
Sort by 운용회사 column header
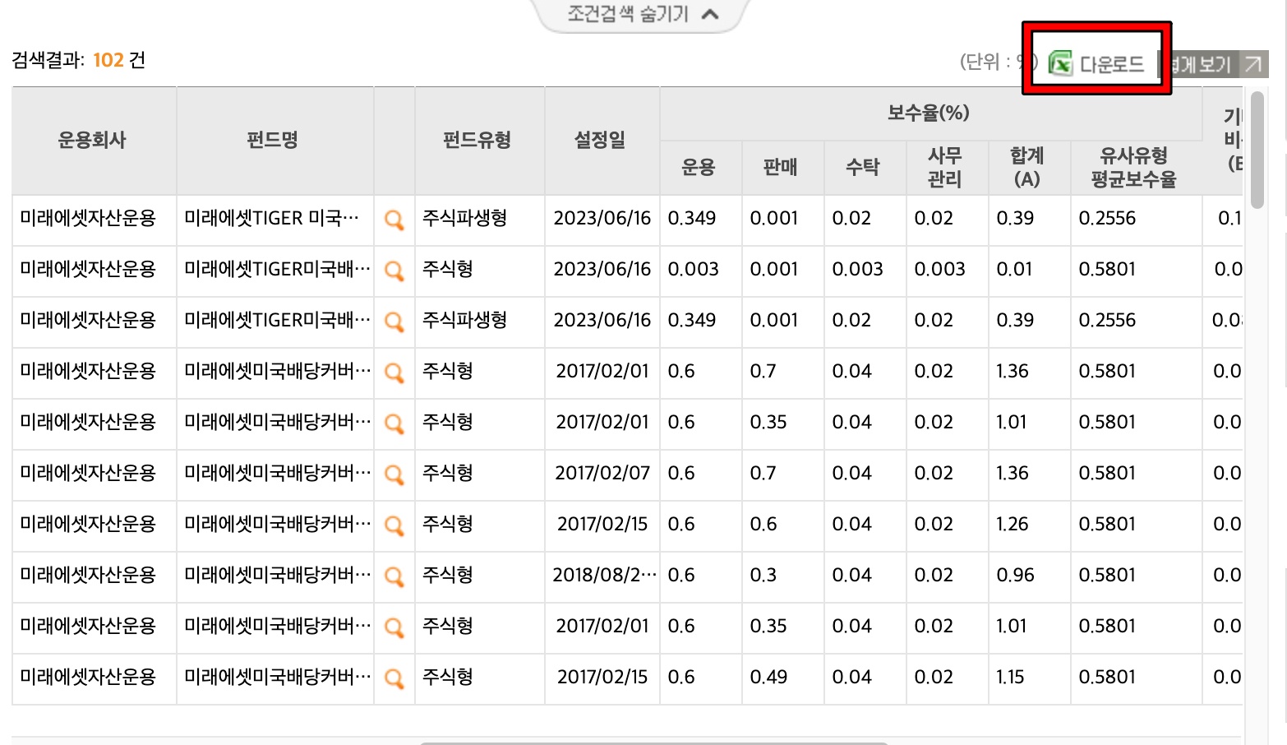coord(94,141)
